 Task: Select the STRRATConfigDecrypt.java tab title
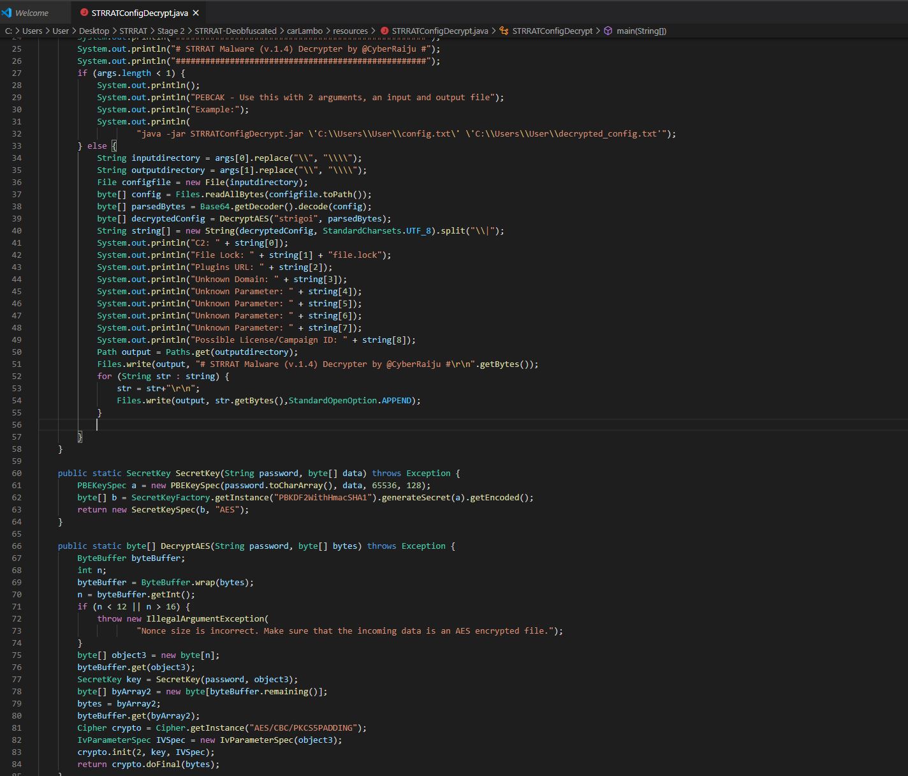(x=140, y=13)
